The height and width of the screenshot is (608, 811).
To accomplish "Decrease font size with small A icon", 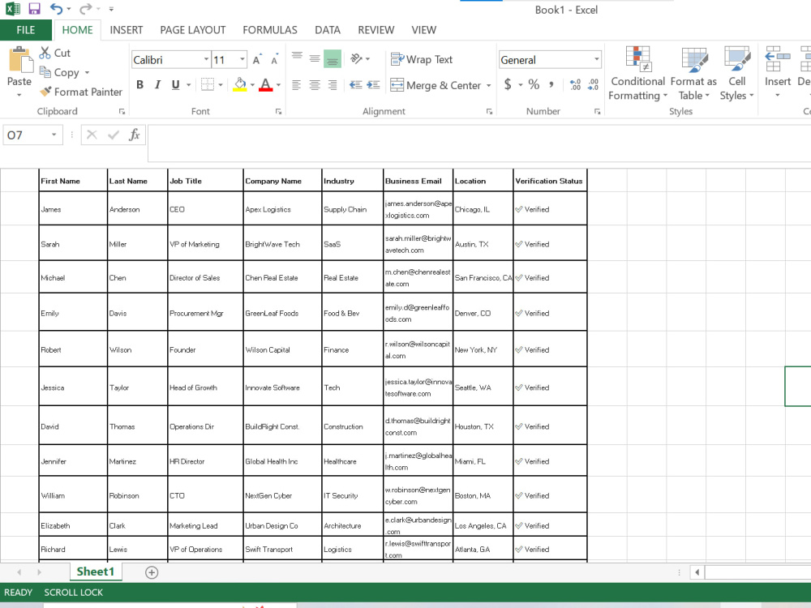I will (x=275, y=60).
